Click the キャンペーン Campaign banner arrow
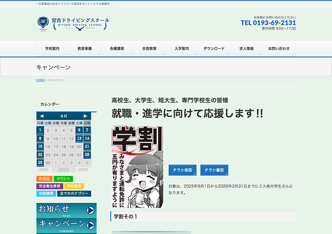This screenshot has height=234, width=332. [x=90, y=225]
